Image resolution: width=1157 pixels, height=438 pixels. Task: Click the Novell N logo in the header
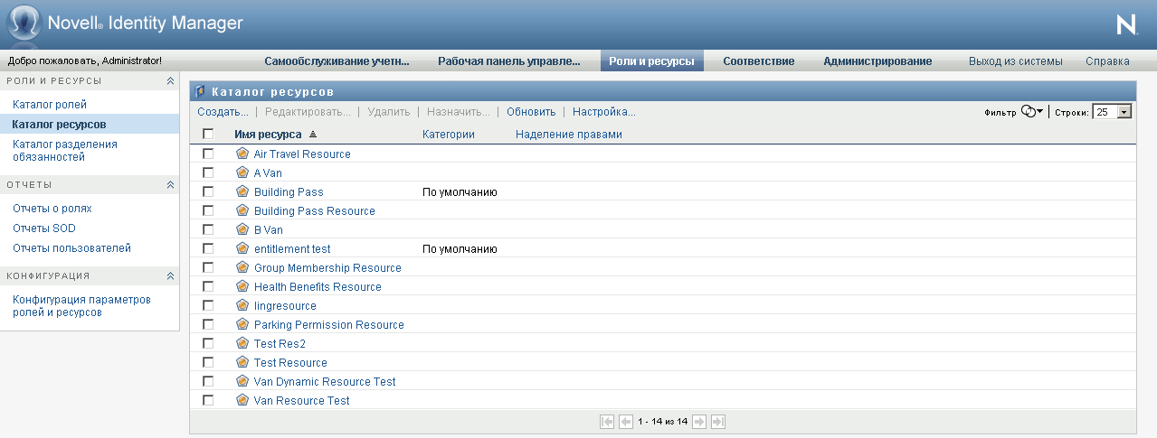(1127, 24)
